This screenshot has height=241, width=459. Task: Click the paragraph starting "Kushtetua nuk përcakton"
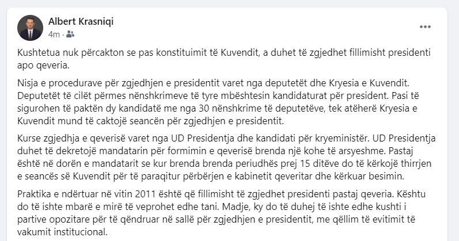224,59
